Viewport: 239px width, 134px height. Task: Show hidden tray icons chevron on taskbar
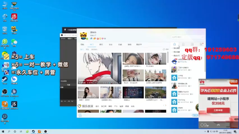205,132
